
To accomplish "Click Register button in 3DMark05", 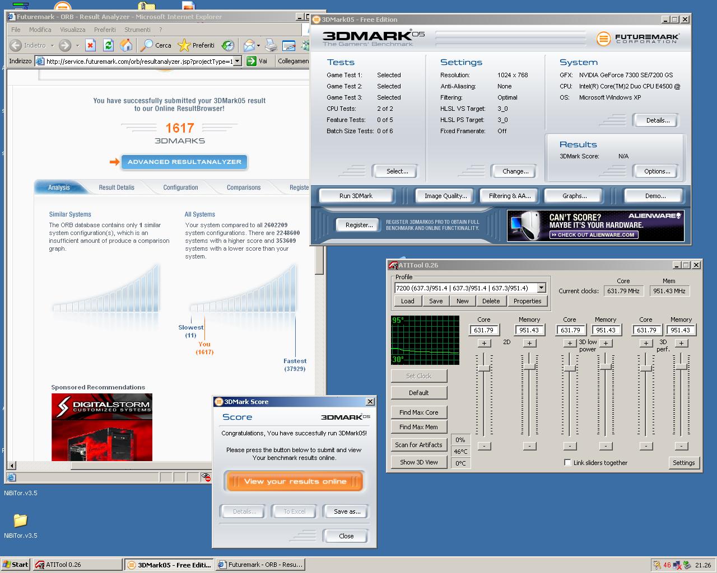I will click(x=359, y=225).
